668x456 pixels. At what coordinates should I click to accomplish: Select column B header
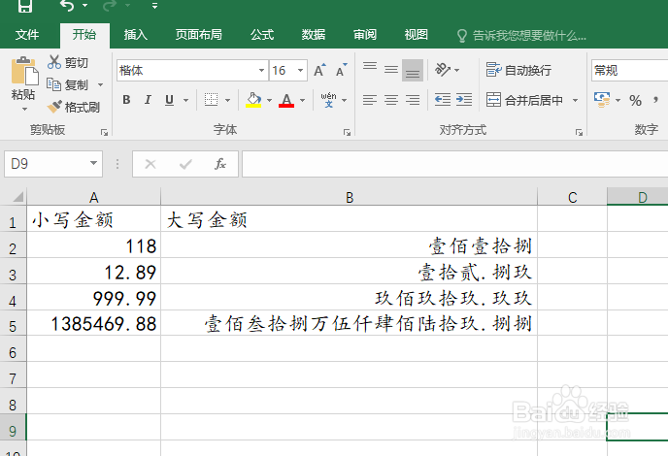pos(350,197)
